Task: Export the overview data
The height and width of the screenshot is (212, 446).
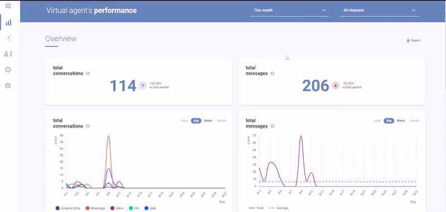Action: (x=413, y=40)
